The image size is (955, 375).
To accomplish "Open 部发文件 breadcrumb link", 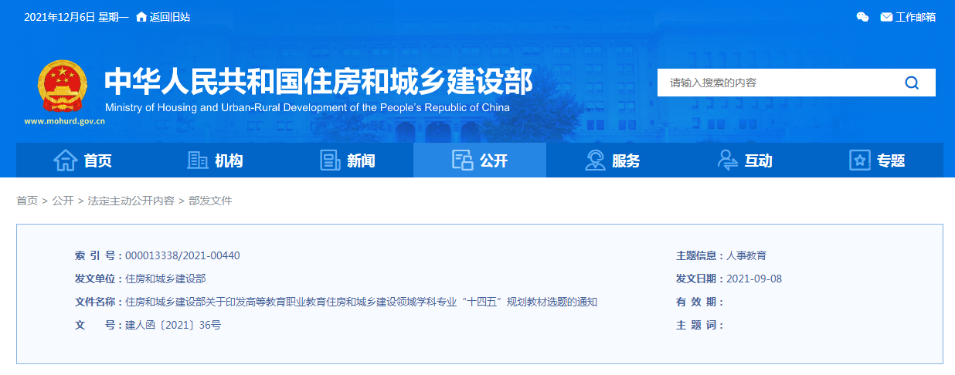I will (210, 201).
